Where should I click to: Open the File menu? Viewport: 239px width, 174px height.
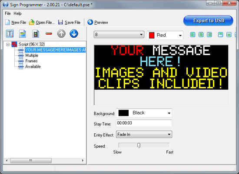[x=8, y=13]
